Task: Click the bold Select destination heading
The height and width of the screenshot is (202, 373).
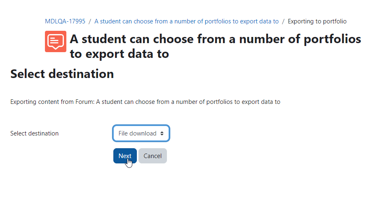Action: point(62,74)
